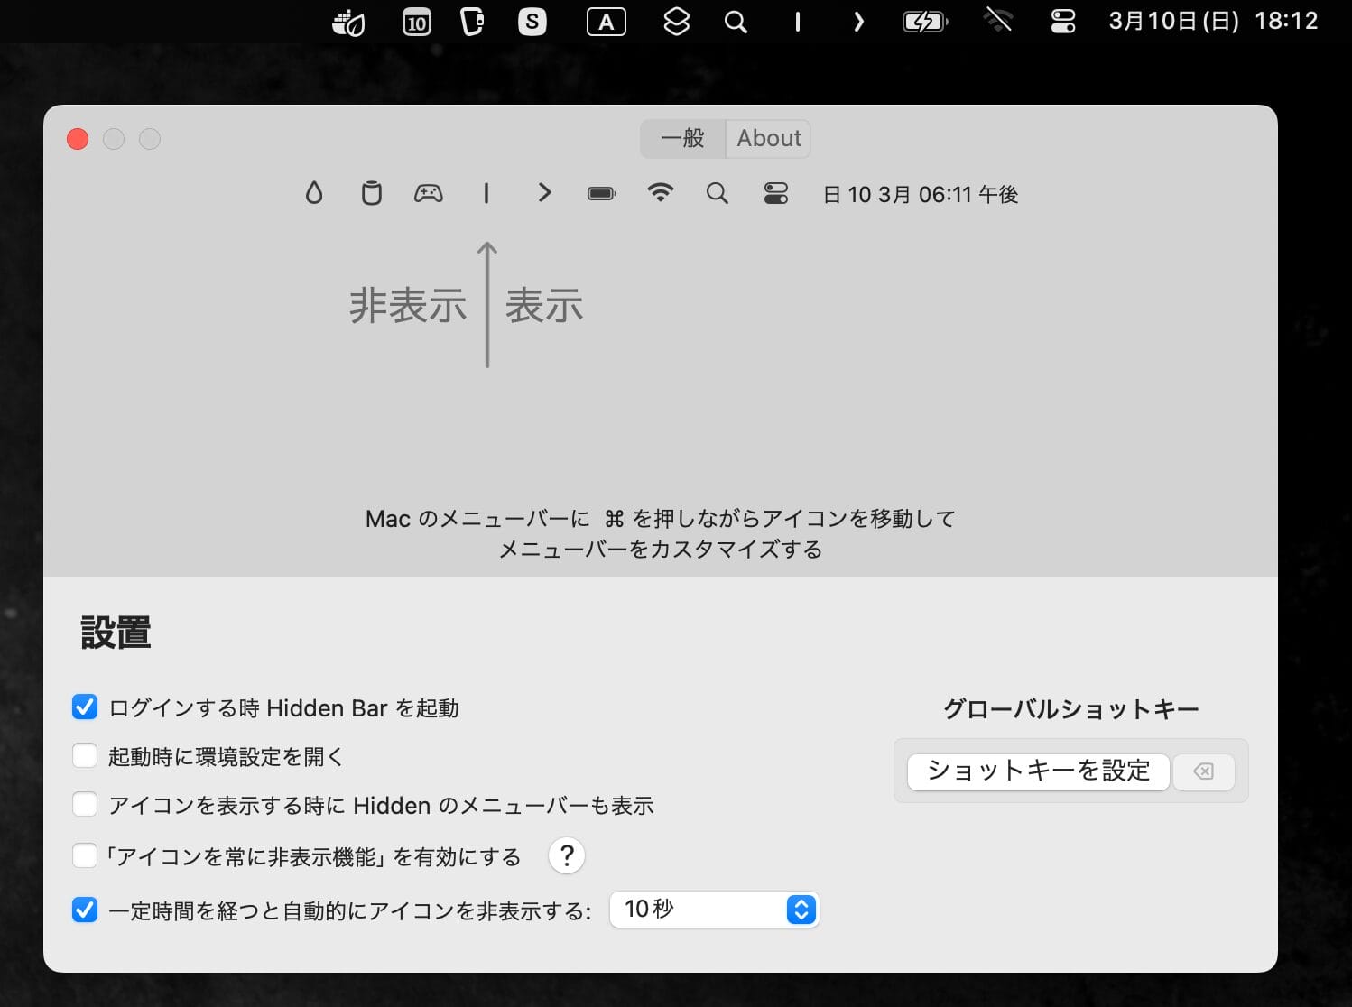The height and width of the screenshot is (1007, 1352).
Task: Select the Wi-Fi icon in the preview bar
Action: pos(660,192)
